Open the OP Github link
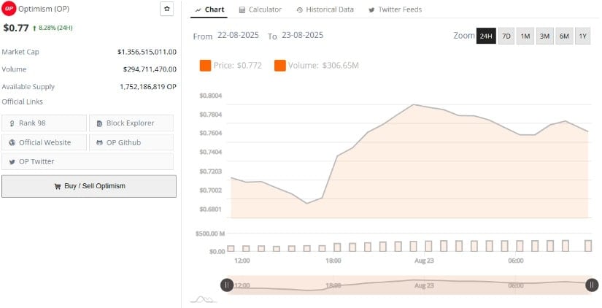This screenshot has height=308, width=602. click(x=131, y=142)
